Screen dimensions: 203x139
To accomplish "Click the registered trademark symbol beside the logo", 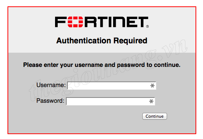I will (x=148, y=27).
